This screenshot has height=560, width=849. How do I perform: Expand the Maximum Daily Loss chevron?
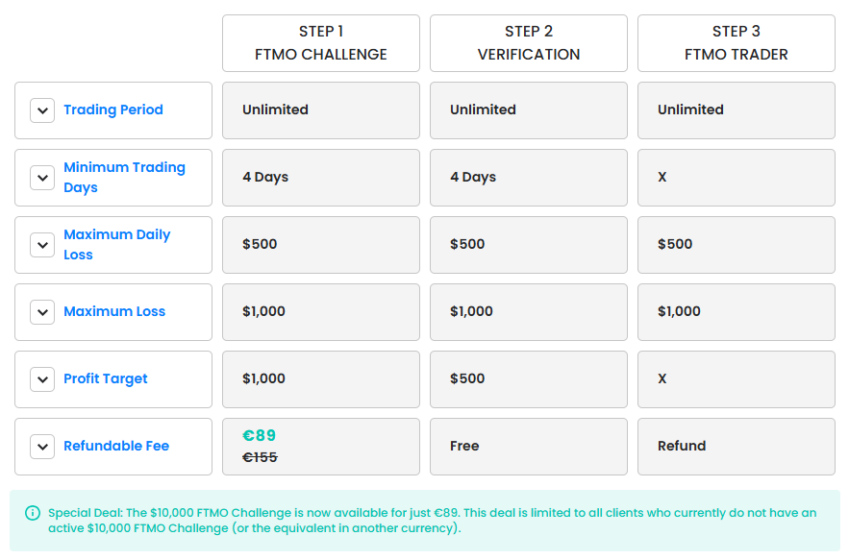tap(42, 245)
